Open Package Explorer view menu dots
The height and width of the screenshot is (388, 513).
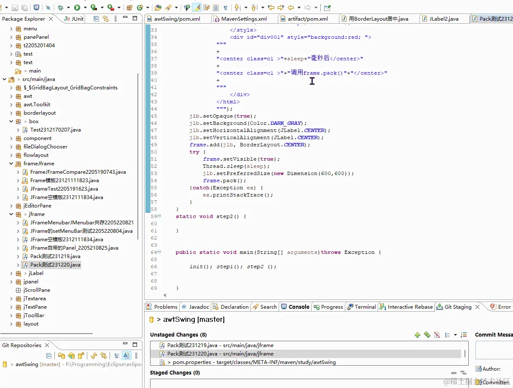[115, 19]
